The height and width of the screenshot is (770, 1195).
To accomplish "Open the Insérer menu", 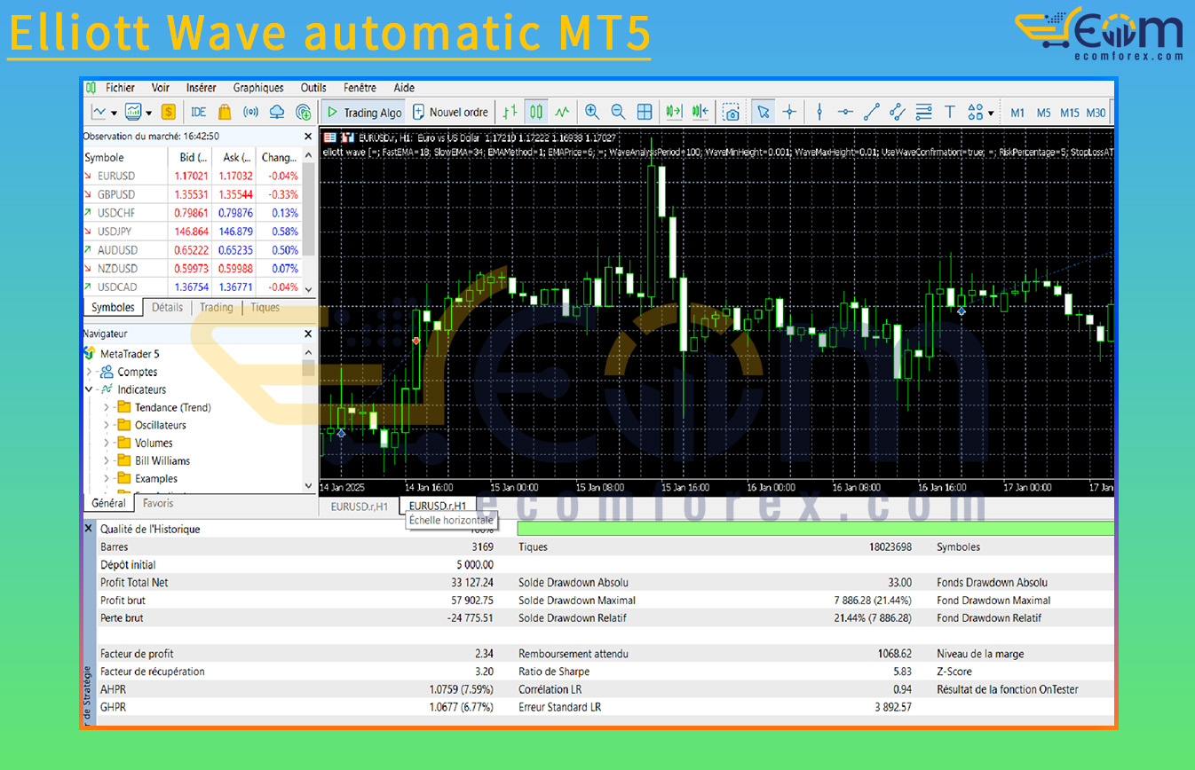I will 202,88.
